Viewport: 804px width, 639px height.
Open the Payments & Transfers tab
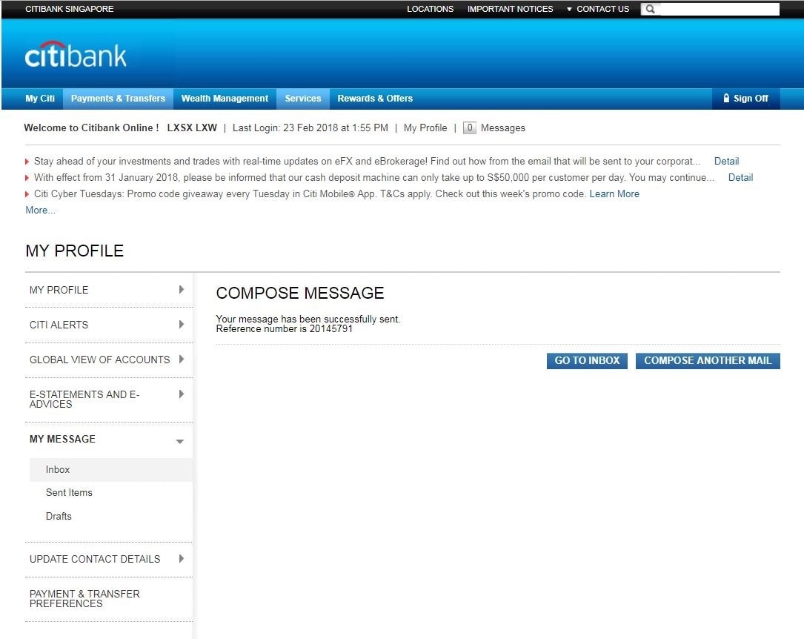[x=118, y=99]
